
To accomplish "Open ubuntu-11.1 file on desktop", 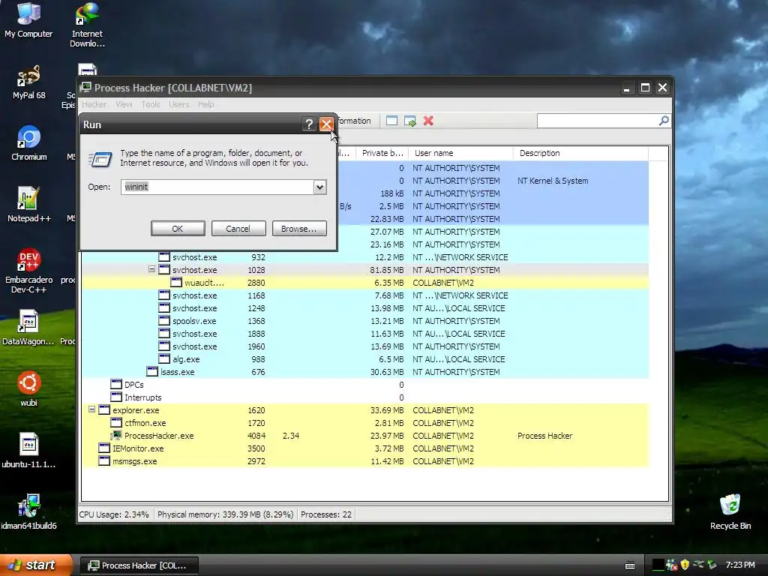I will [x=28, y=451].
